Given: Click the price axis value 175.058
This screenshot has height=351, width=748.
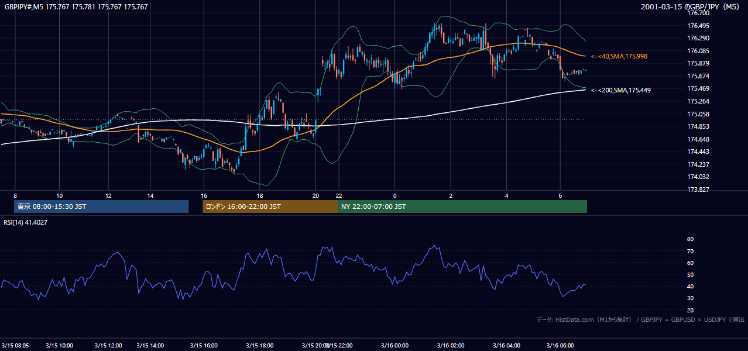Looking at the screenshot, I should point(698,114).
